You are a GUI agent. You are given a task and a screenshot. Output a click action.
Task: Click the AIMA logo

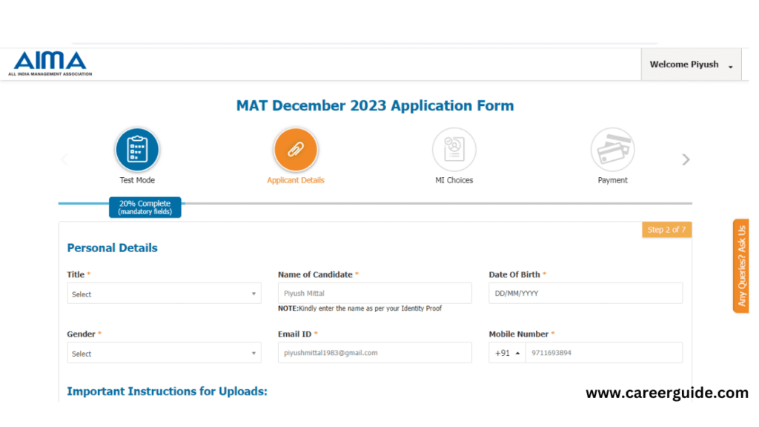[50, 64]
